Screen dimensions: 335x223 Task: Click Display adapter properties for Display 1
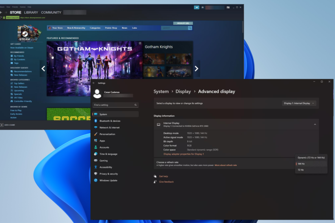click(184, 154)
